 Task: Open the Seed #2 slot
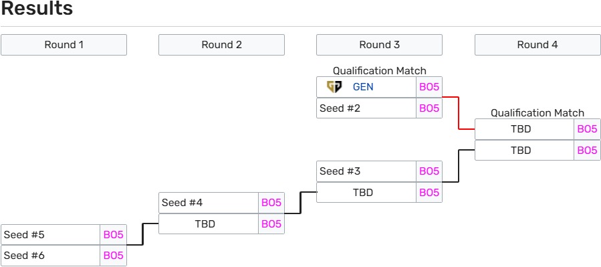(366, 108)
